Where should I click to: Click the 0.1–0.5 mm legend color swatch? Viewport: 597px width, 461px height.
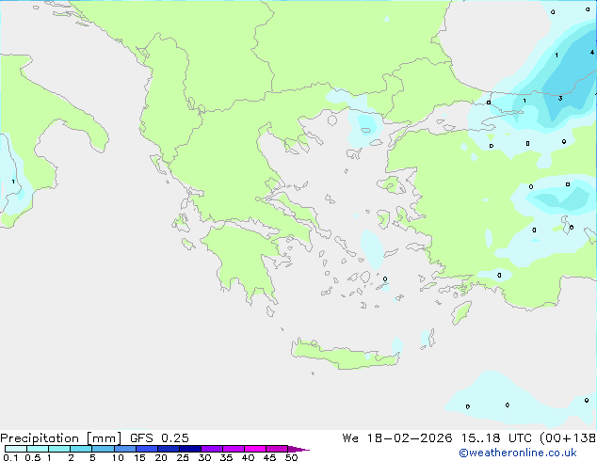click(16, 449)
